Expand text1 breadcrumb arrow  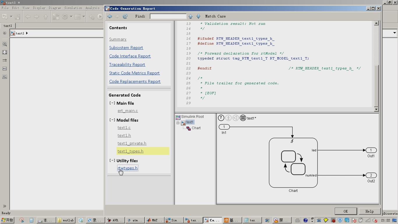coord(27,33)
